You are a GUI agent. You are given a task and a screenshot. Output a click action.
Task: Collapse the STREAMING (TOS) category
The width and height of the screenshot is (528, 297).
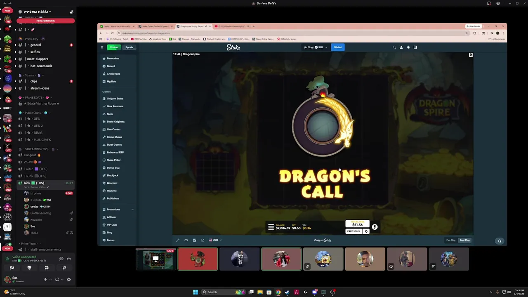(38, 149)
